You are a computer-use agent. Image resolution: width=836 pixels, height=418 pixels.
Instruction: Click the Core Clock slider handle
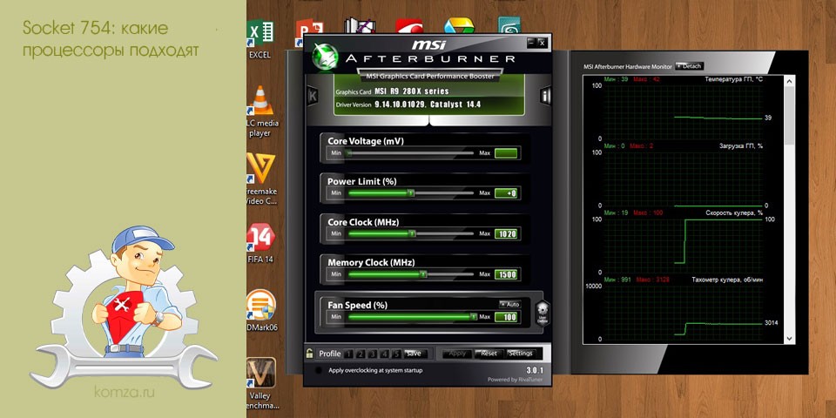pos(412,233)
